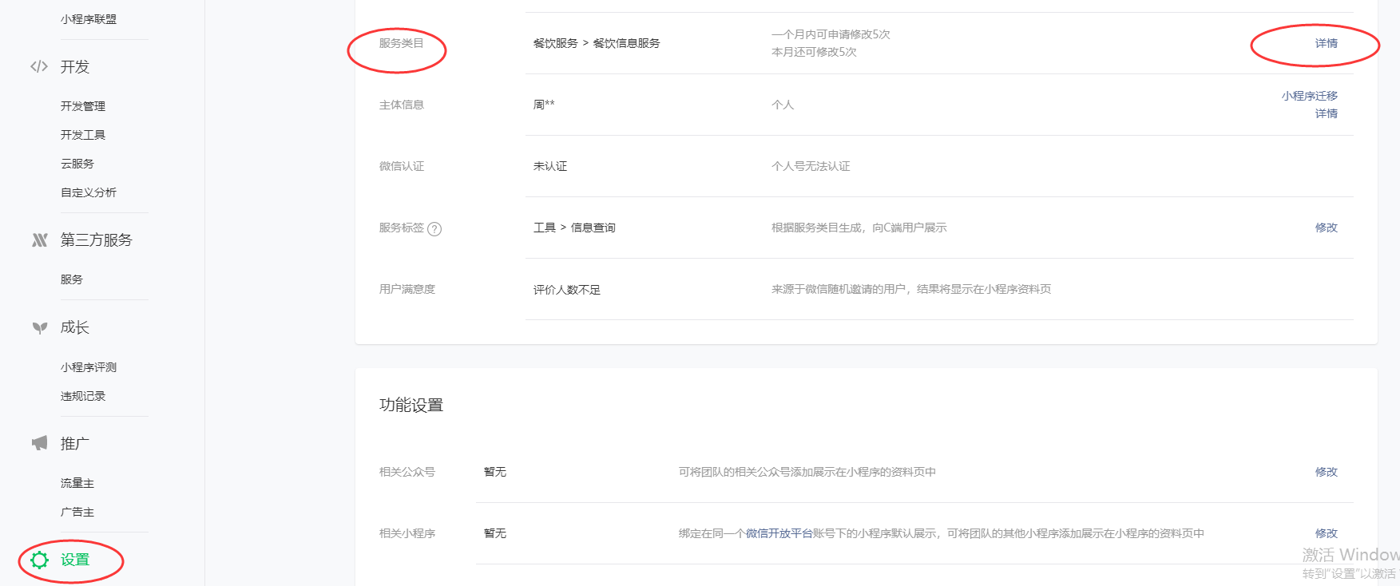This screenshot has width=1400, height=586.
Task: Open 流量主 under 推广
Action: (x=77, y=483)
